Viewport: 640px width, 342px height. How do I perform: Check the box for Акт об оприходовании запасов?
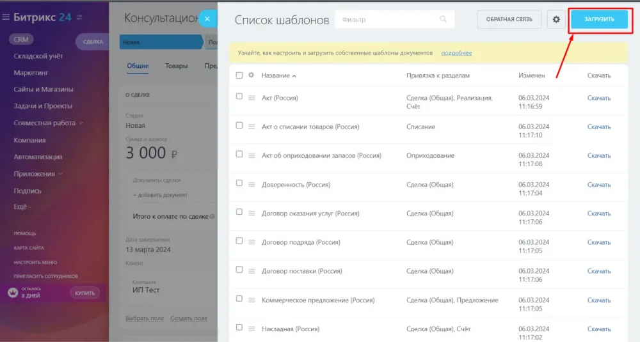[x=239, y=154]
